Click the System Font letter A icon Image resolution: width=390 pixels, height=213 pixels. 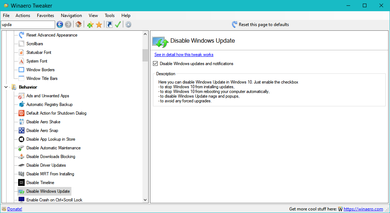(21, 61)
